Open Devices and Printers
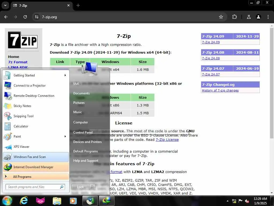 (x=87, y=142)
